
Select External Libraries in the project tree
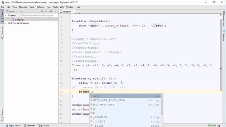(x=20, y=23)
